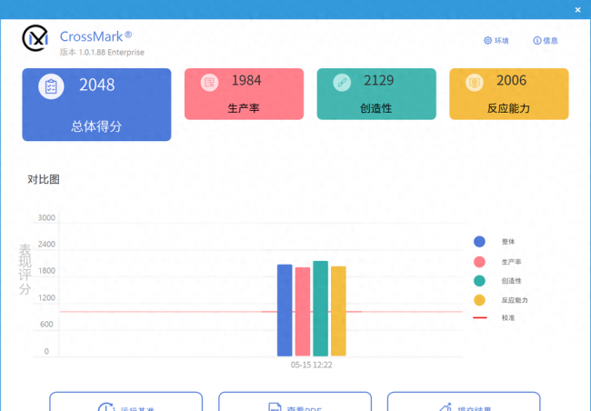Screen dimensions: 591x411
Task: Click the 生产率 legend label text
Action: (512, 262)
